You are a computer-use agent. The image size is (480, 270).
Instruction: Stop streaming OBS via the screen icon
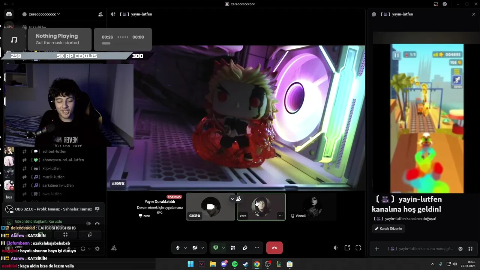tap(97, 209)
